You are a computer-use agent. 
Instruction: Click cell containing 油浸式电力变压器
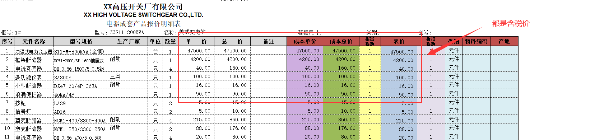pyautogui.click(x=34, y=51)
